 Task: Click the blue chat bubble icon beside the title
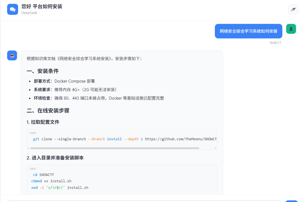pos(12,9)
